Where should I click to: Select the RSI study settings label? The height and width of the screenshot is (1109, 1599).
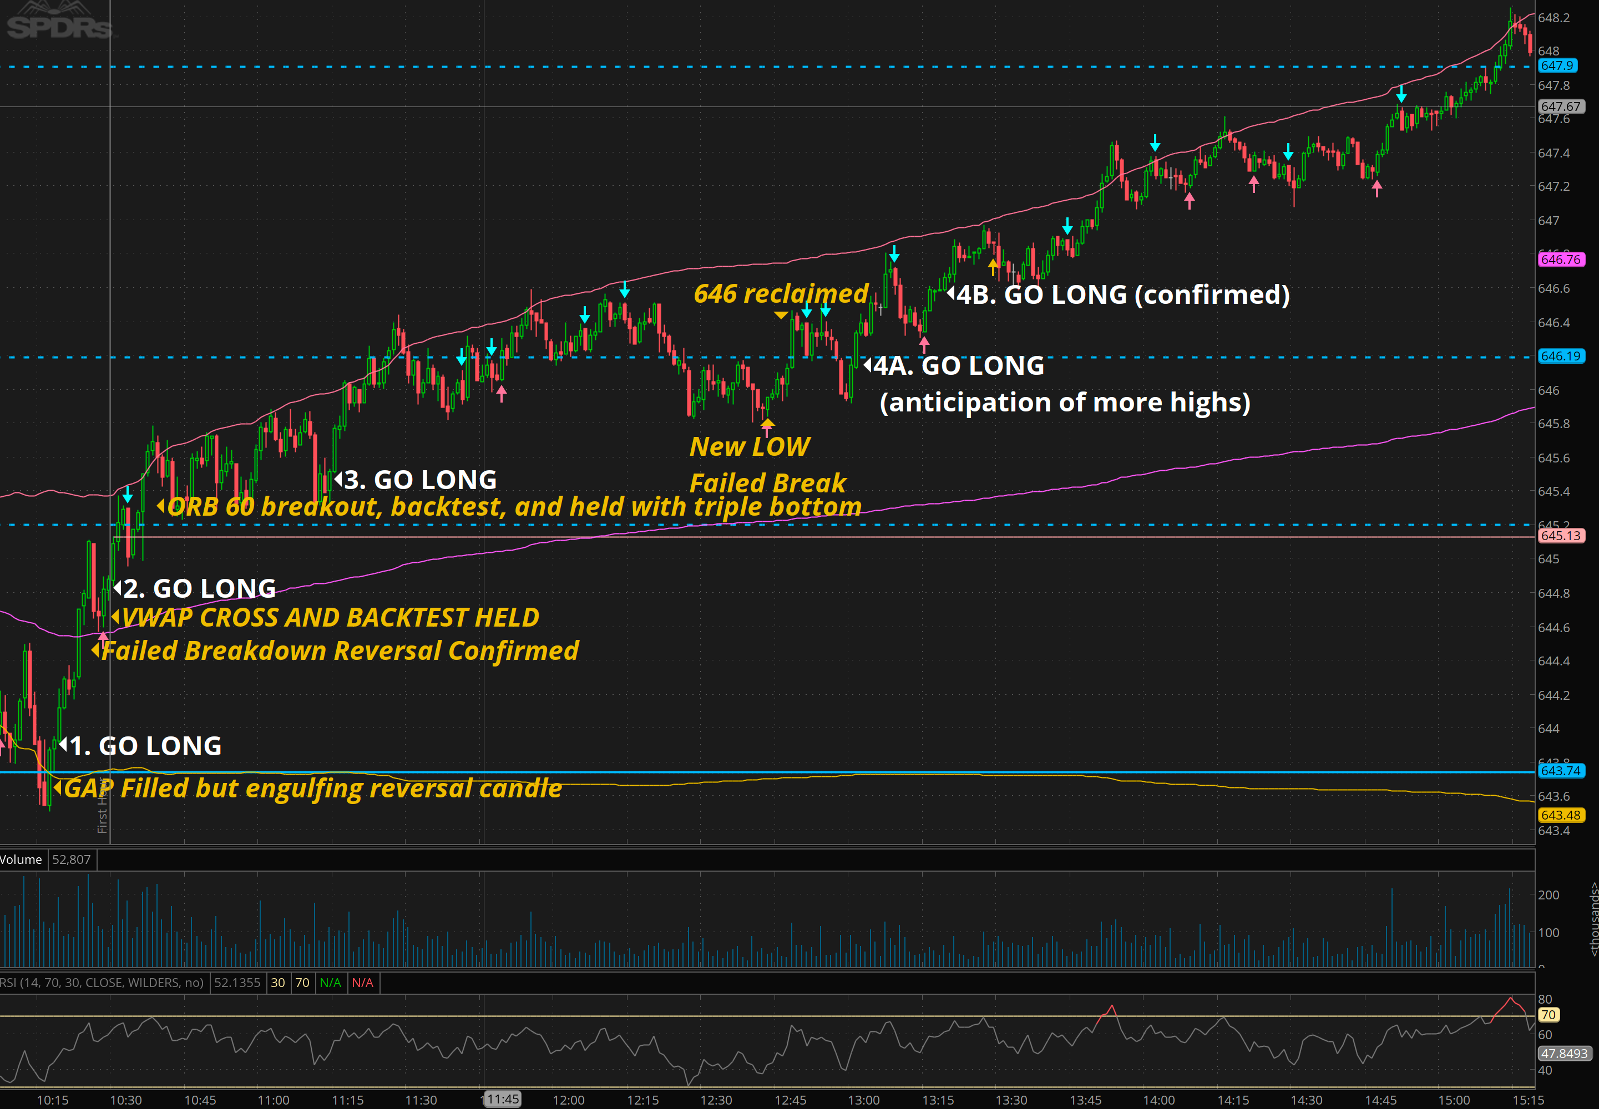(x=102, y=983)
